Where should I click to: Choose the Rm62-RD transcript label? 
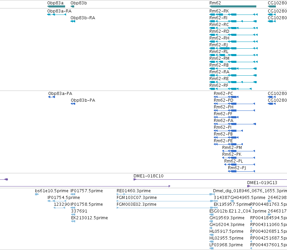pyautogui.click(x=219, y=31)
